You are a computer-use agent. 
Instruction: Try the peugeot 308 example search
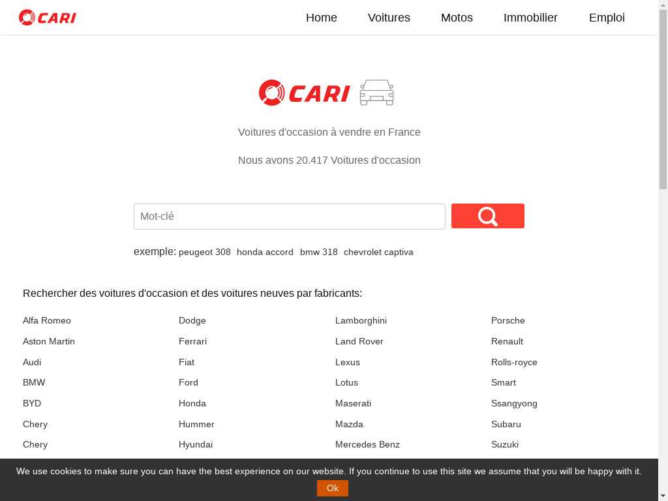point(205,252)
